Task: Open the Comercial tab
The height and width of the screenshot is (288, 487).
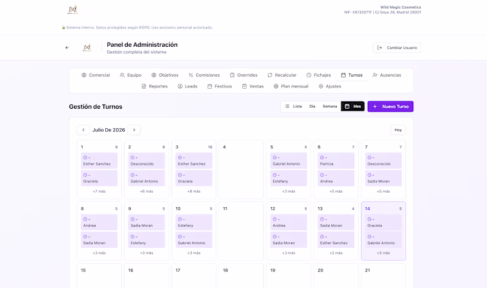Action: 96,75
